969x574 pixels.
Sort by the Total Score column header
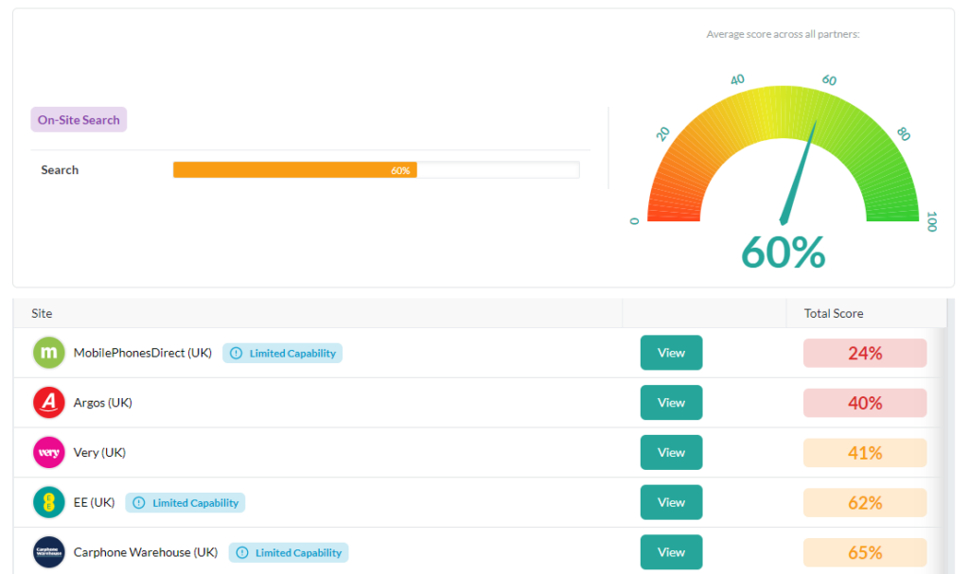click(833, 313)
